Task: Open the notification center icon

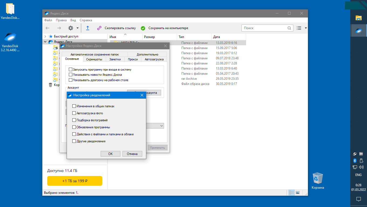Action: [358, 199]
